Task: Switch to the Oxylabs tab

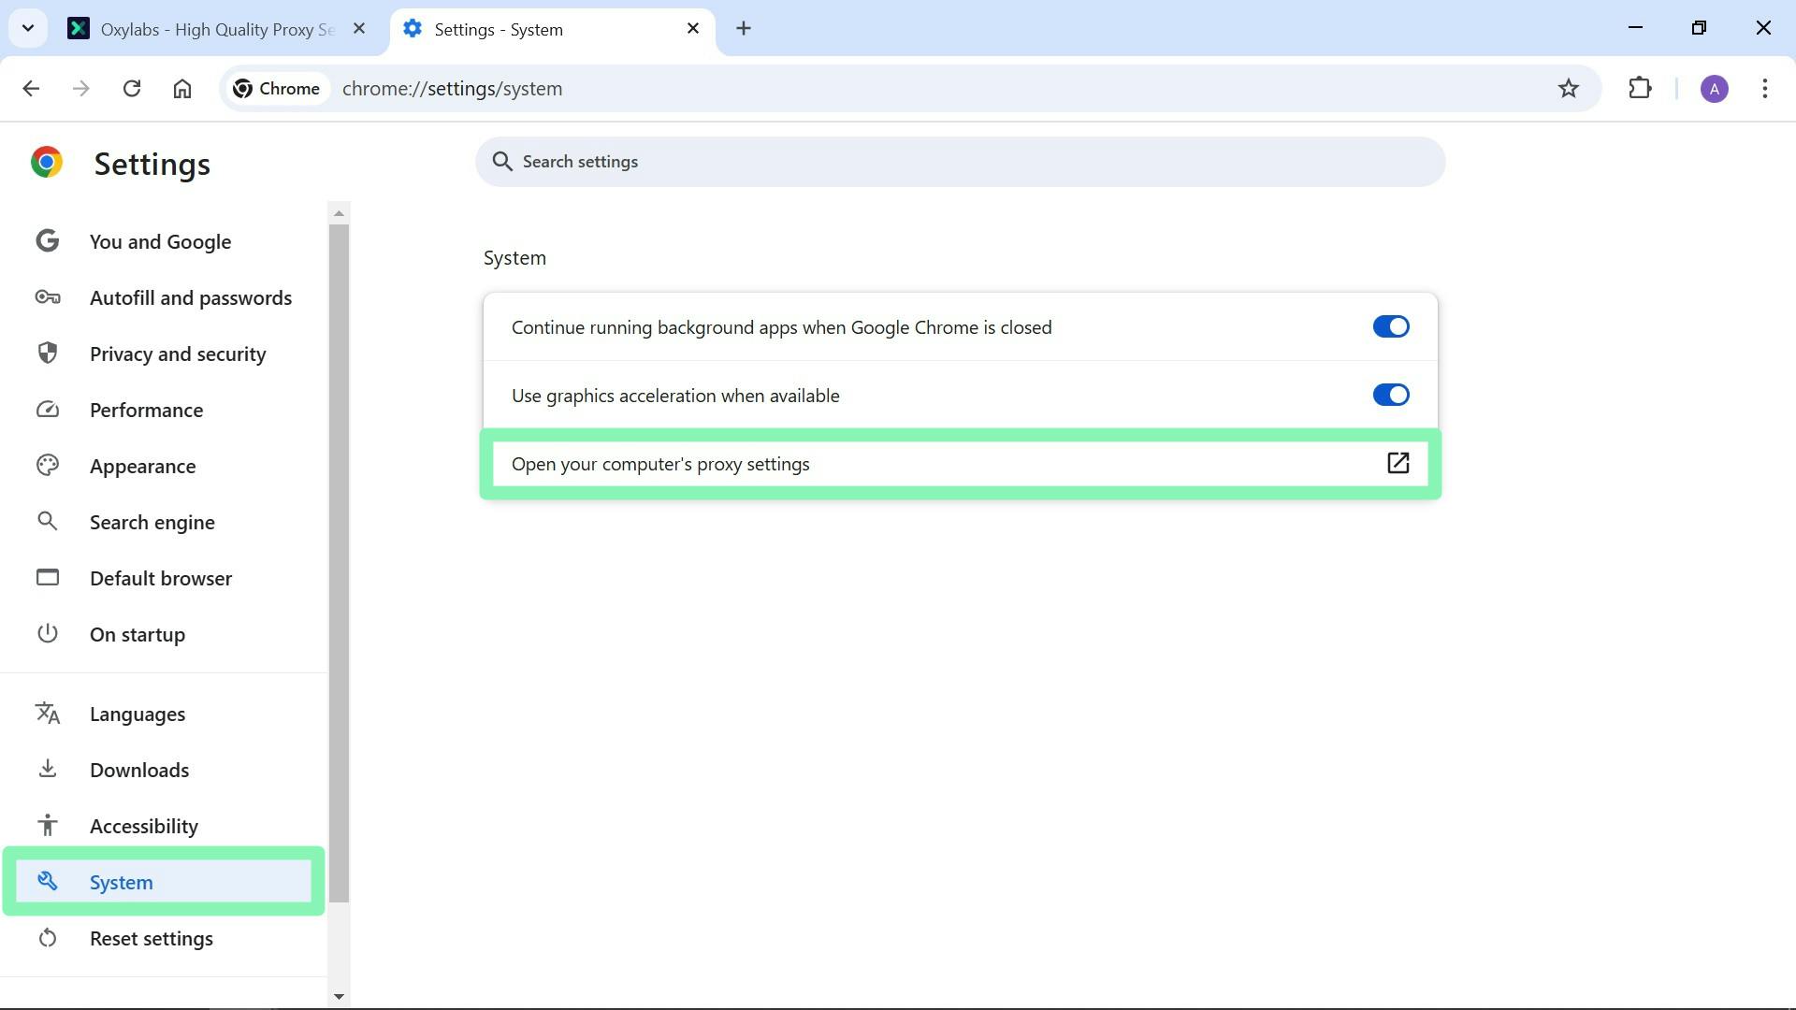Action: tap(215, 30)
